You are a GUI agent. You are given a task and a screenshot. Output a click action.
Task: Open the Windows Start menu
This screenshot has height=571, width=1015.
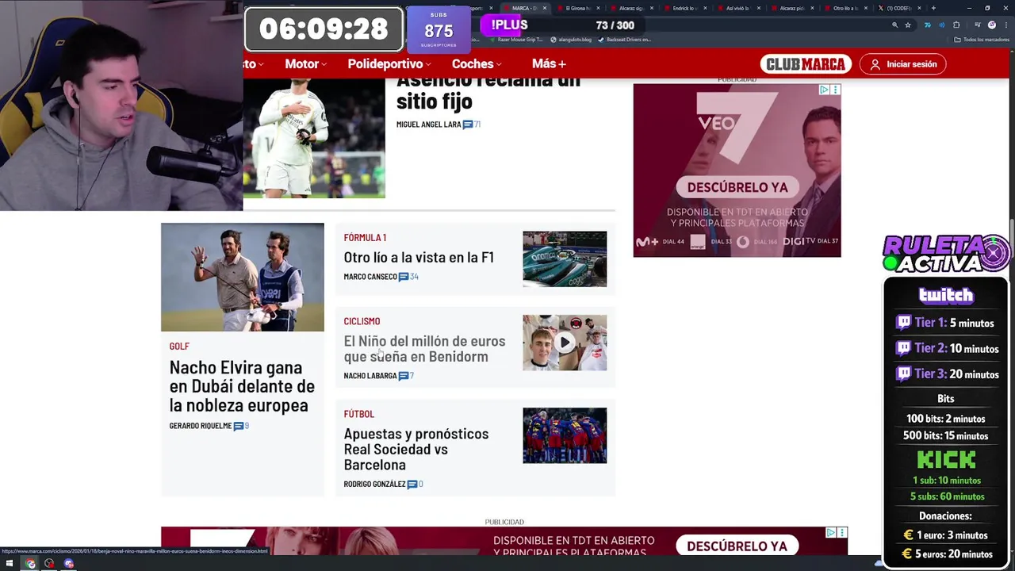[x=10, y=564]
